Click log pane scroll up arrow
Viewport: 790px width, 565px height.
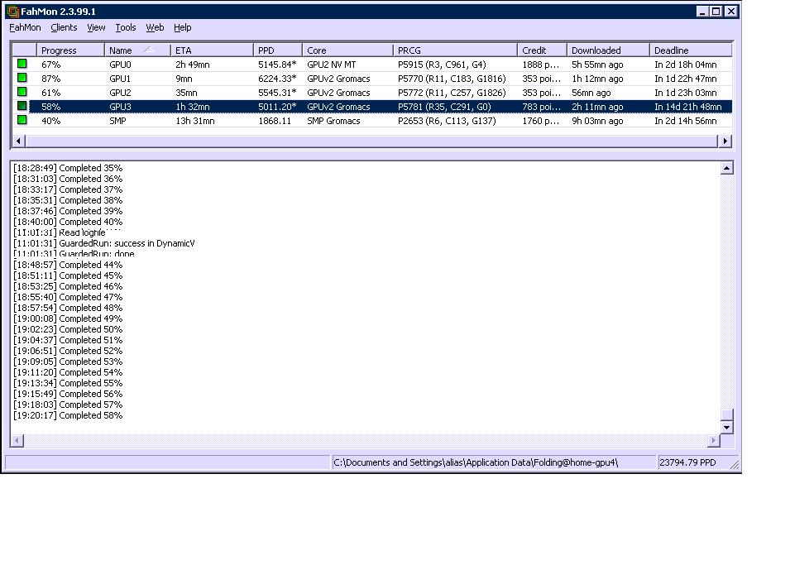click(726, 168)
